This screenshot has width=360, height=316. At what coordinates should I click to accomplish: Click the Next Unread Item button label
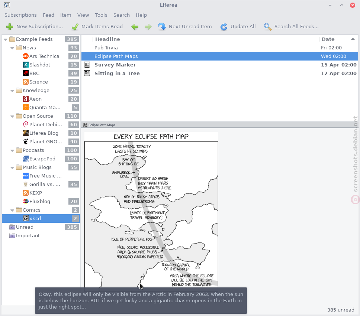[190, 27]
